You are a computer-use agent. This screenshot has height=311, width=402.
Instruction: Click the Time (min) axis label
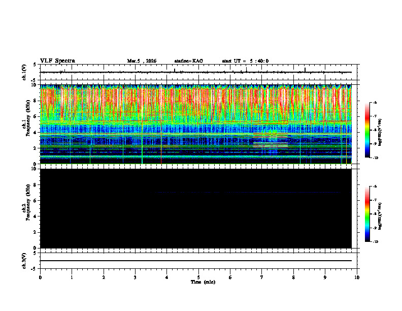coord(203,282)
